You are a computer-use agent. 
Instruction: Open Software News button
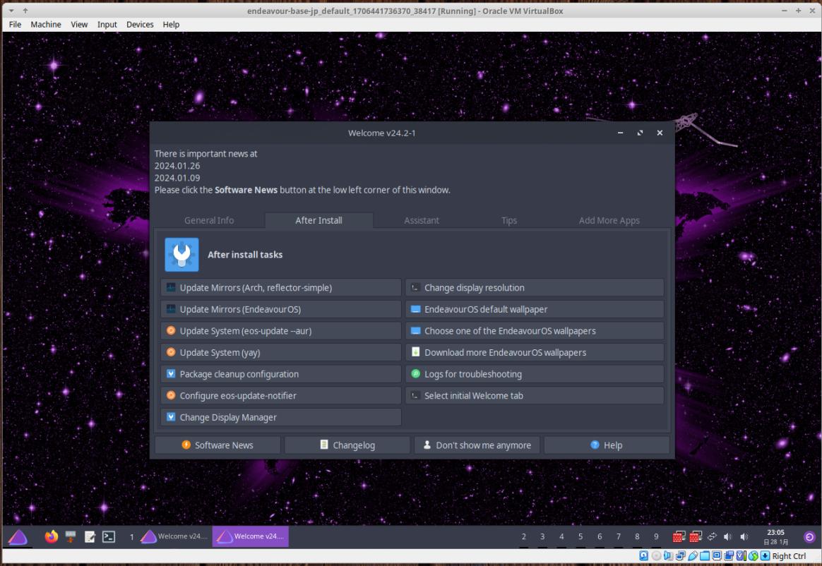pos(218,445)
